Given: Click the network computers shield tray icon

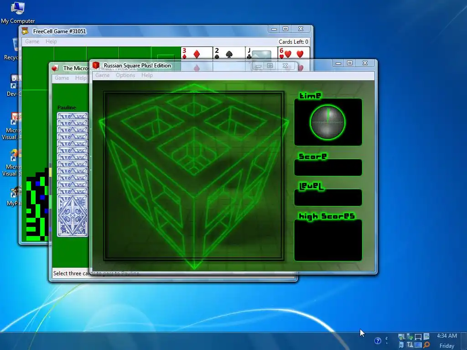Looking at the screenshot, I should coord(401,337).
